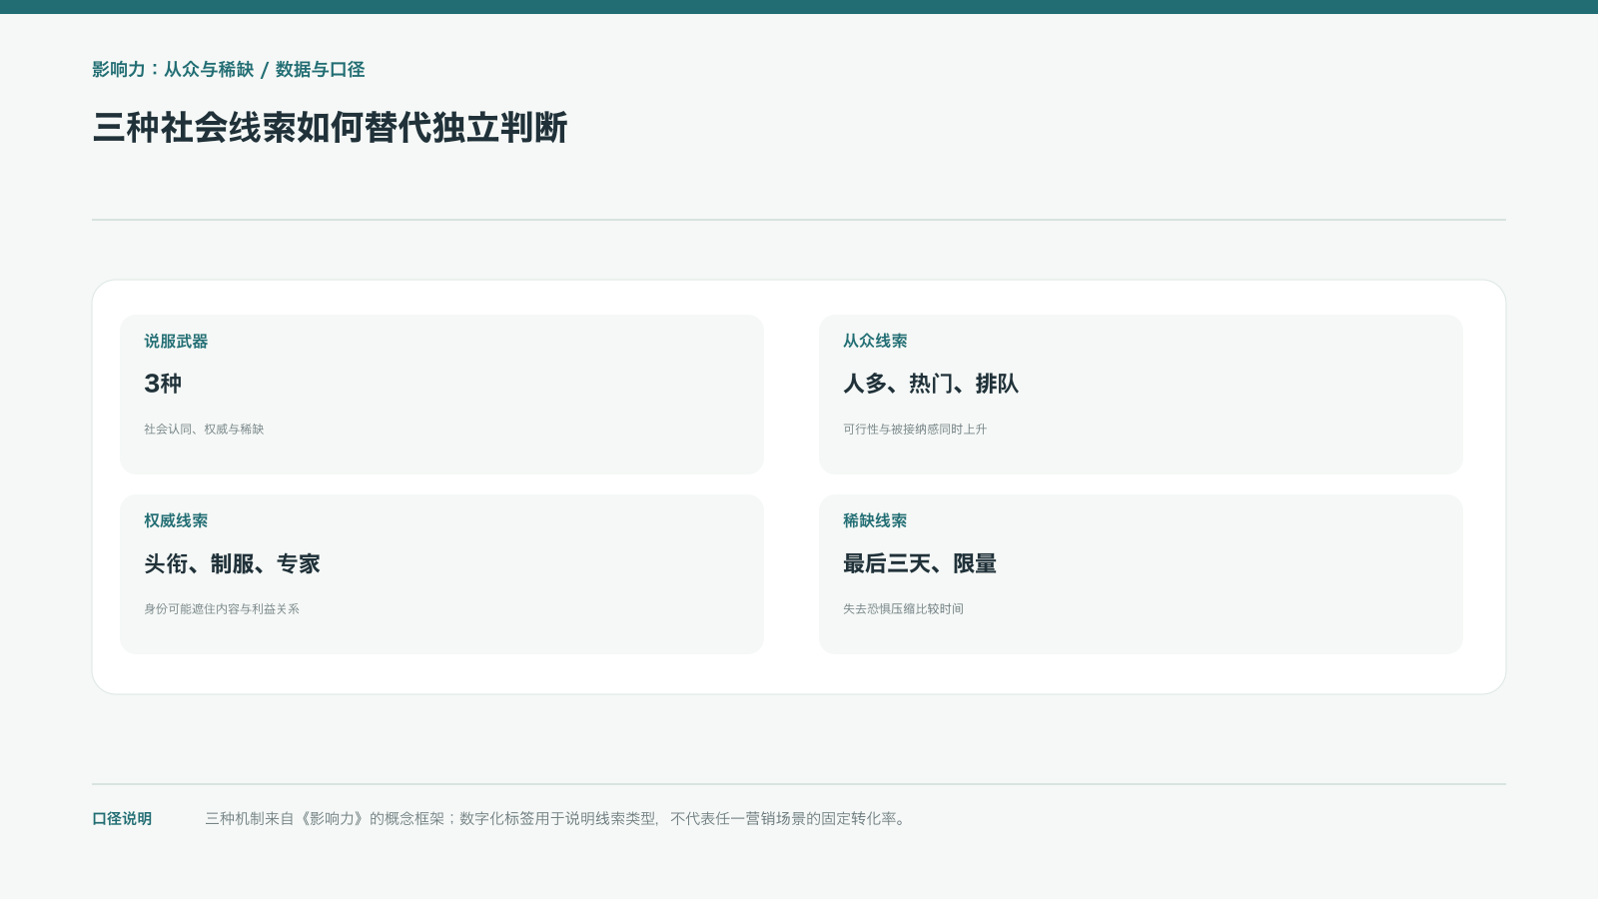Click the caption 社会认同、权威与稀缺
Viewport: 1598px width, 899px height.
(204, 430)
